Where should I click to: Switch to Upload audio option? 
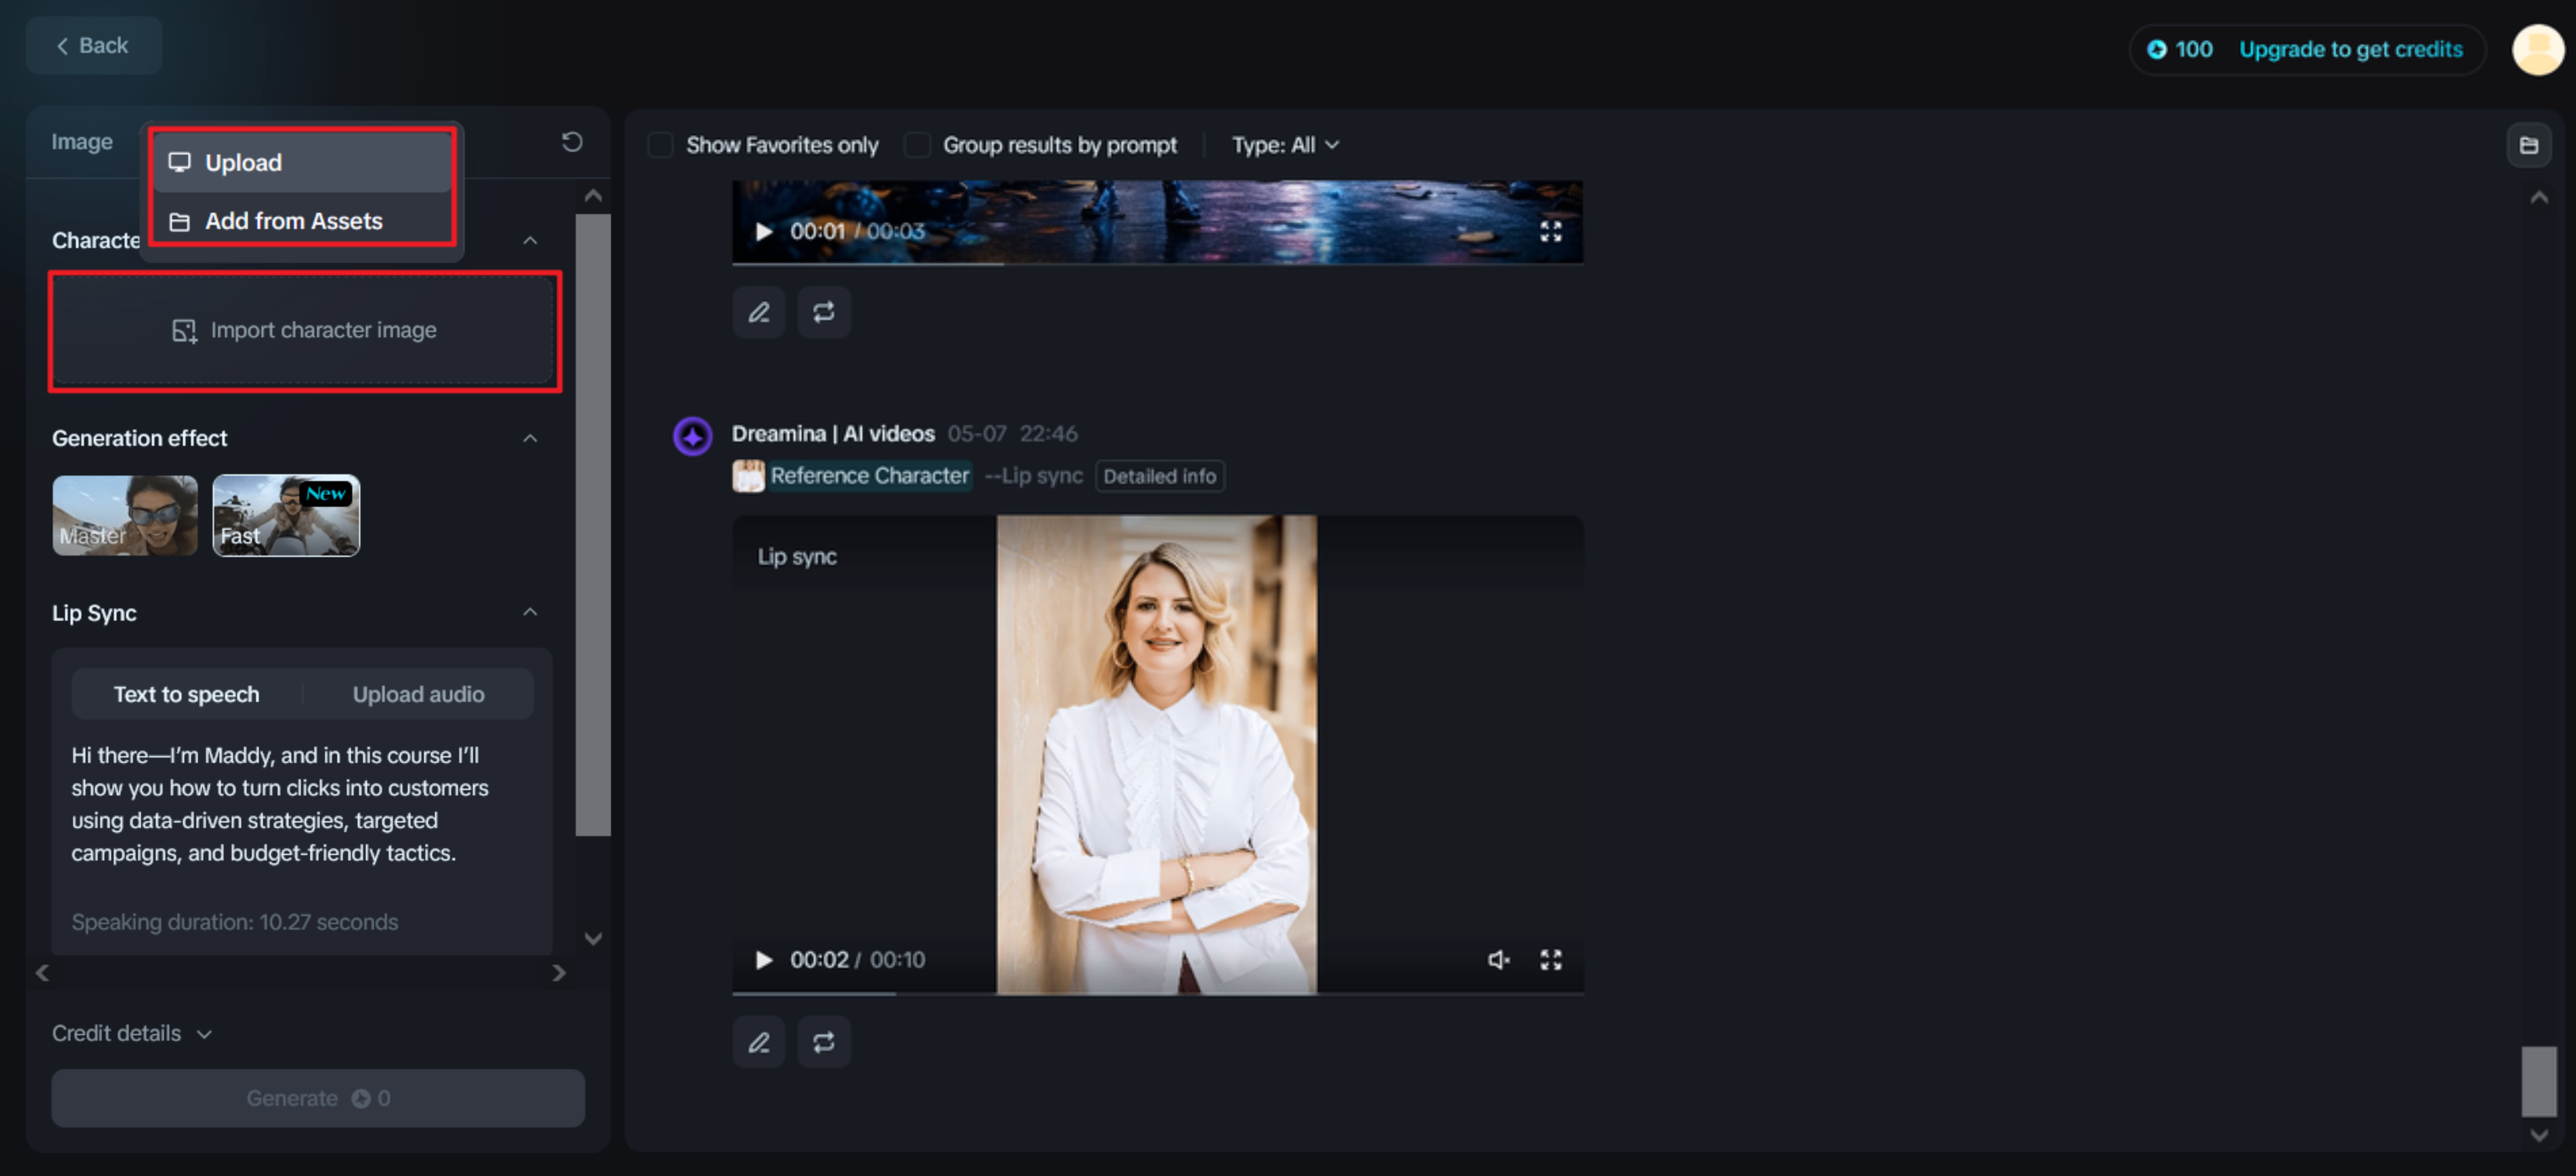418,694
